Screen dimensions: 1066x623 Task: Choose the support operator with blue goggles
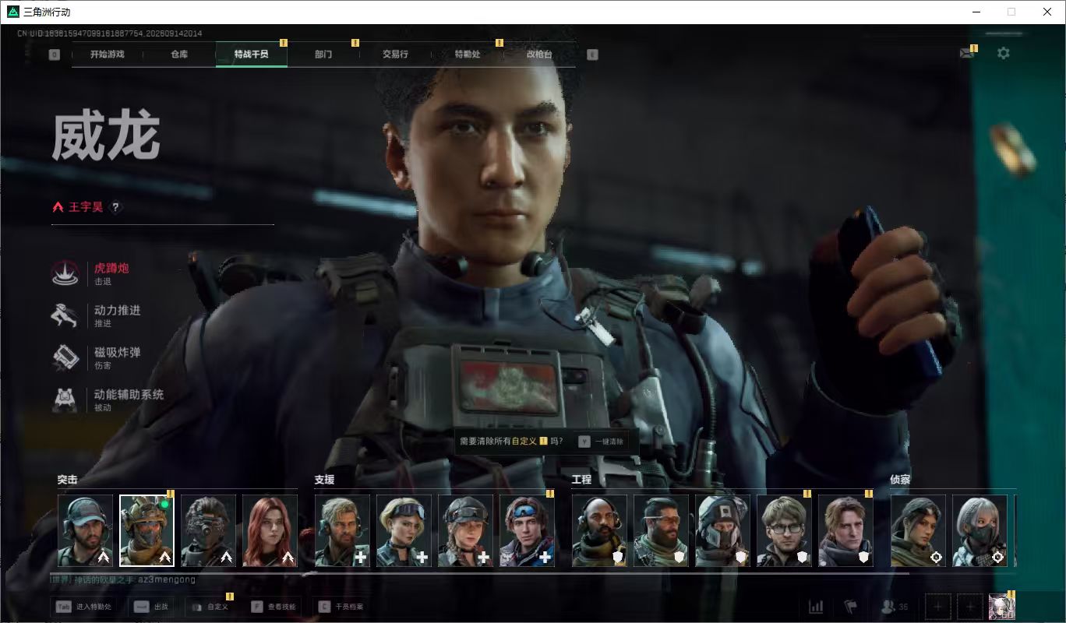[527, 530]
